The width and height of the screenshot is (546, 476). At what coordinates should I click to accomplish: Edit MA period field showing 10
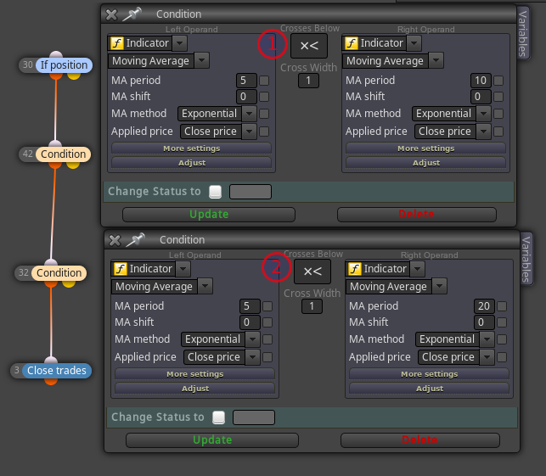481,81
